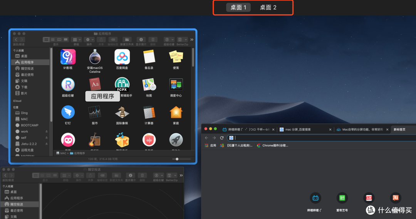Open BetterZip dropdown in 应用程序 window toolbar

tap(182, 40)
